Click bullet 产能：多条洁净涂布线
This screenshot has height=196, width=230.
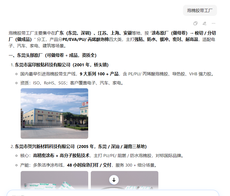click(89, 165)
